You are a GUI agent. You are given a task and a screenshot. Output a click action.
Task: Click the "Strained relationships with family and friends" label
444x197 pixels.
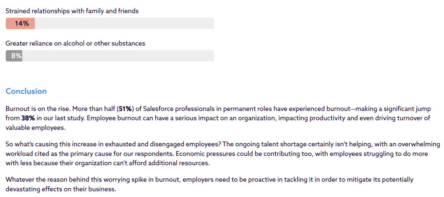(72, 11)
